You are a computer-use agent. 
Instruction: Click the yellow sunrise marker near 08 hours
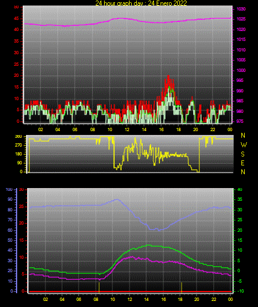(x=99, y=288)
